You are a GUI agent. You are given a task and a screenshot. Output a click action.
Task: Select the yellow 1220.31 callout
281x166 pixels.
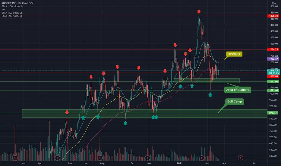click(x=234, y=54)
